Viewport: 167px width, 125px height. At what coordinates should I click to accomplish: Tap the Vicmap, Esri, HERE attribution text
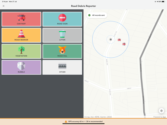[98, 117]
